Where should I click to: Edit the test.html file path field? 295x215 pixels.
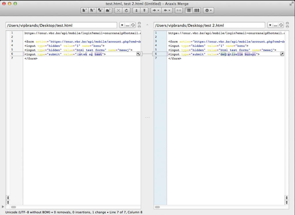pyautogui.click(x=61, y=25)
